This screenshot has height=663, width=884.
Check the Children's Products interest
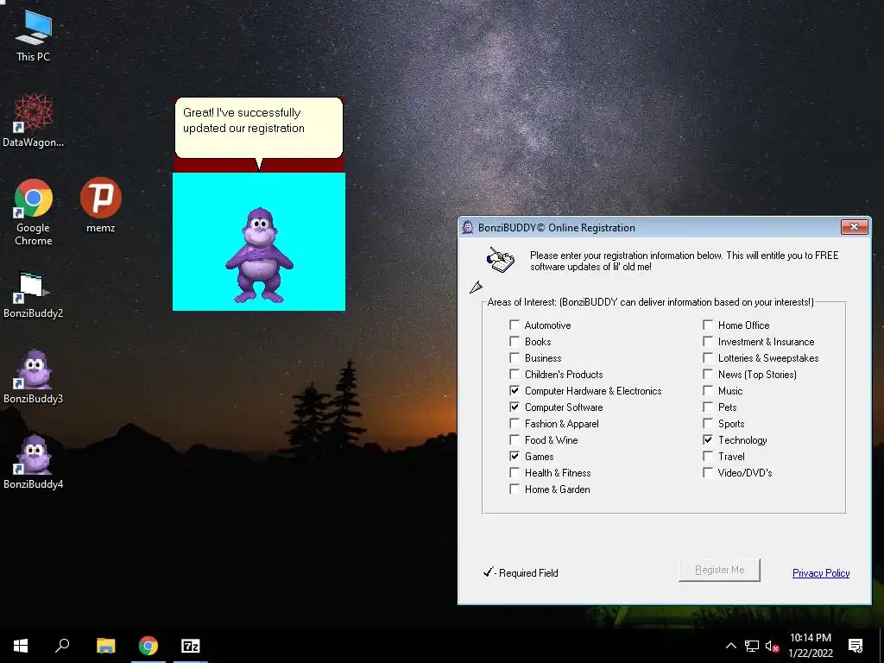(x=515, y=374)
